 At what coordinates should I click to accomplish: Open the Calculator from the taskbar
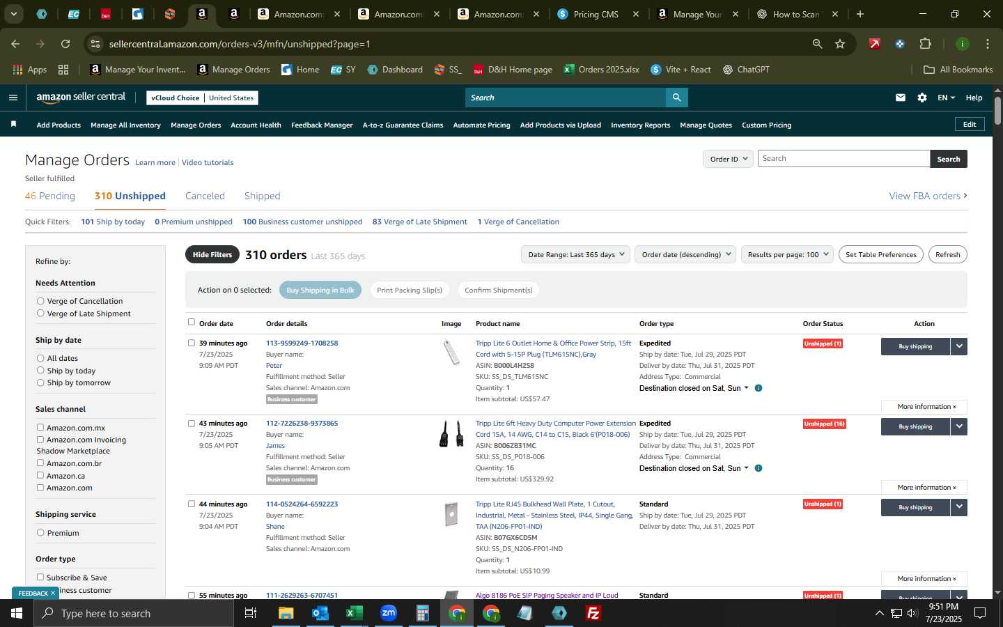pos(422,613)
